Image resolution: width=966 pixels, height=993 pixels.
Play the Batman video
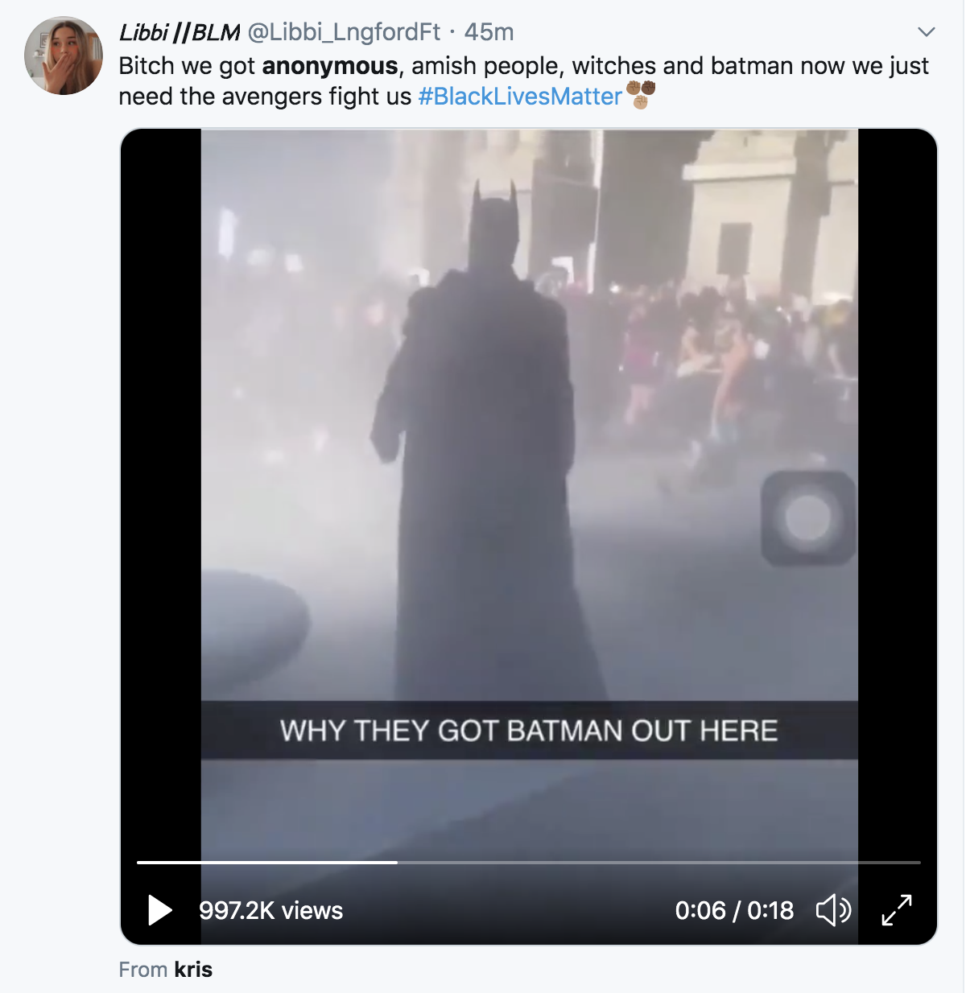coord(160,910)
